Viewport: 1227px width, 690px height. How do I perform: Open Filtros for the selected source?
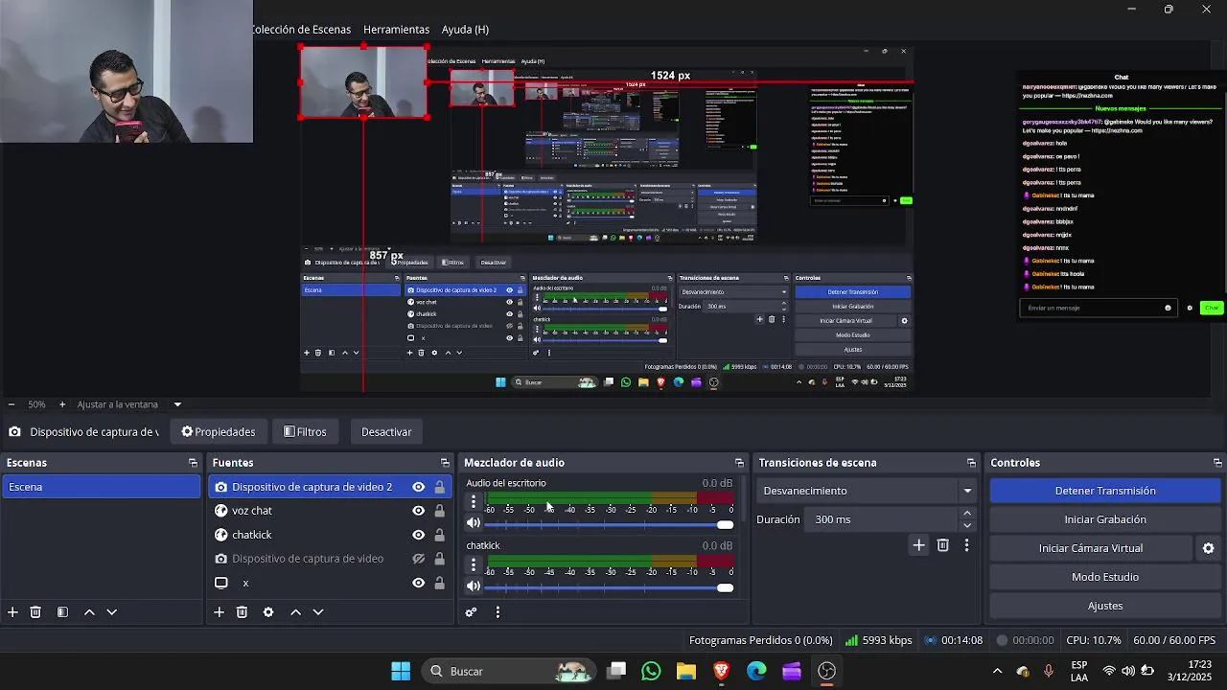click(x=305, y=432)
